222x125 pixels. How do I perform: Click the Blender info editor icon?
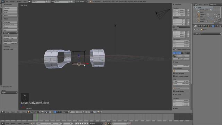pyautogui.click(x=3, y=2)
